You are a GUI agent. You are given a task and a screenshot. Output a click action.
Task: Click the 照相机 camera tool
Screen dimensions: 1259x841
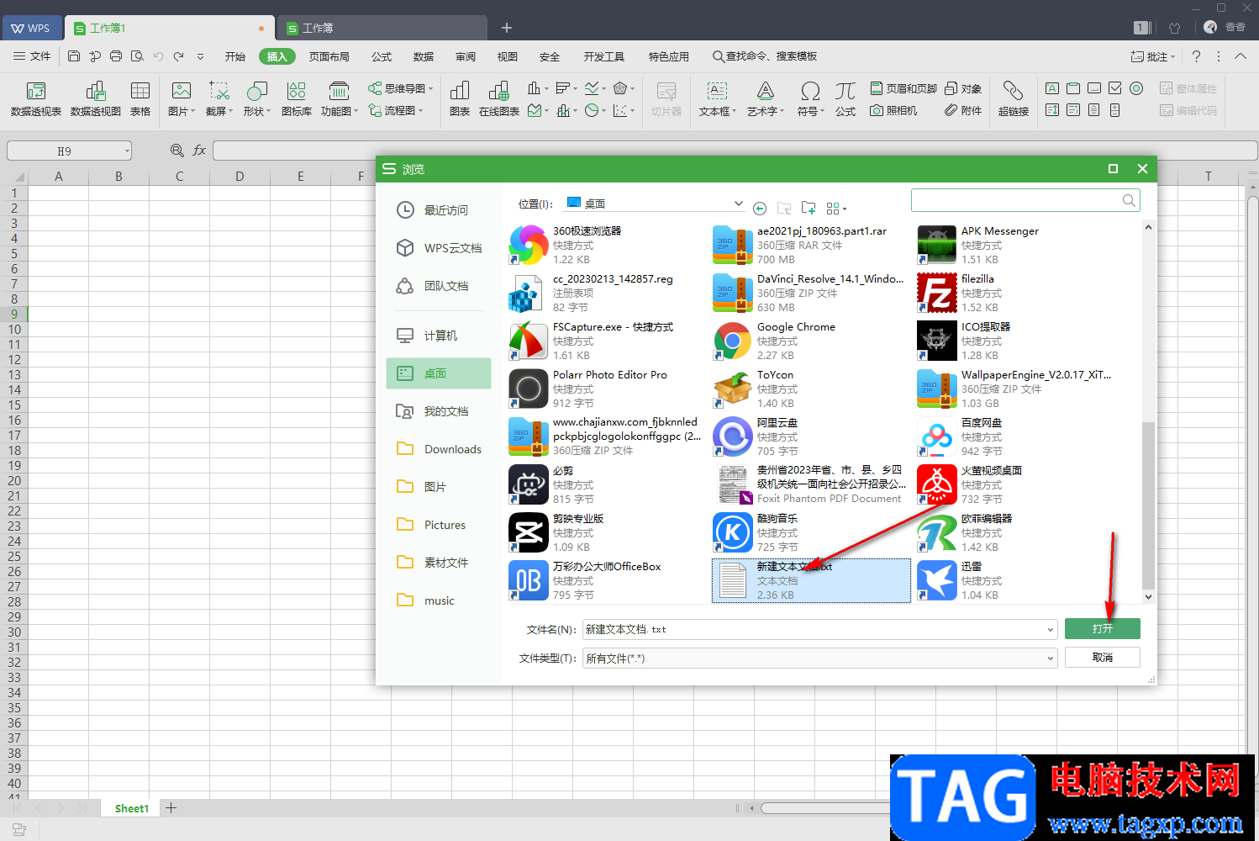[893, 110]
